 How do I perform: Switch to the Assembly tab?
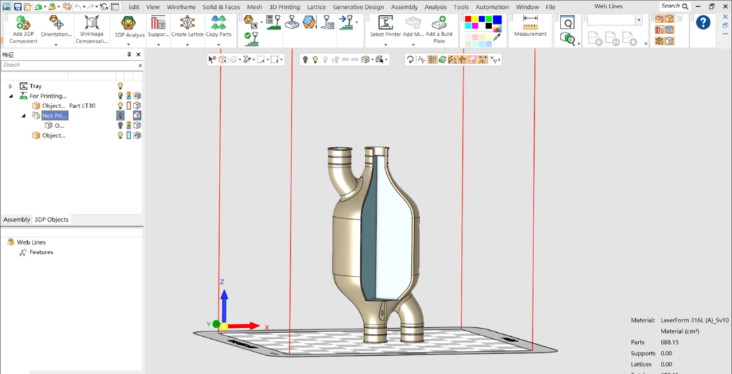tap(16, 219)
